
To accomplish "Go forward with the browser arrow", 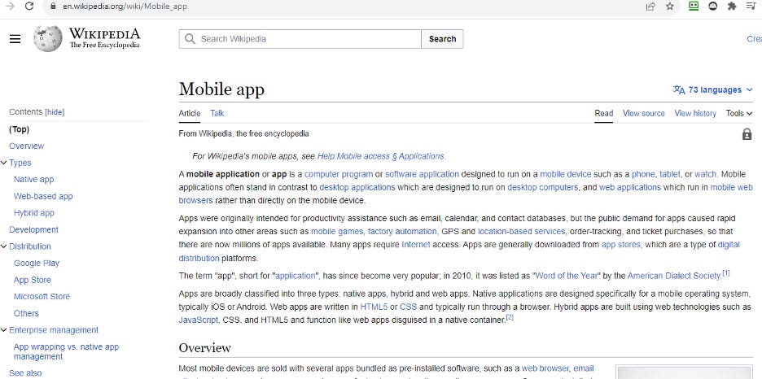I will [9, 7].
